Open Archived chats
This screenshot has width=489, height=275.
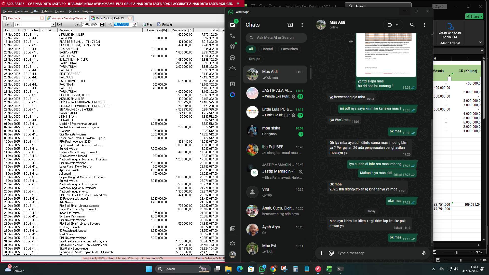pos(233,84)
